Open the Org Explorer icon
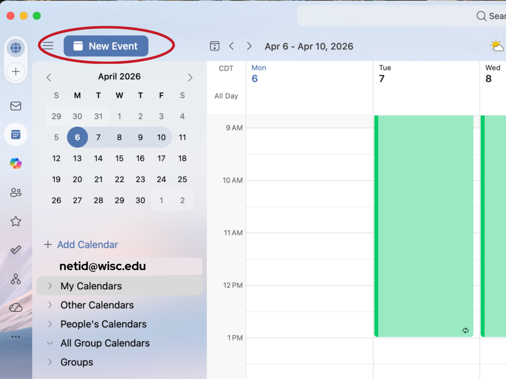Image resolution: width=506 pixels, height=379 pixels. (x=16, y=279)
